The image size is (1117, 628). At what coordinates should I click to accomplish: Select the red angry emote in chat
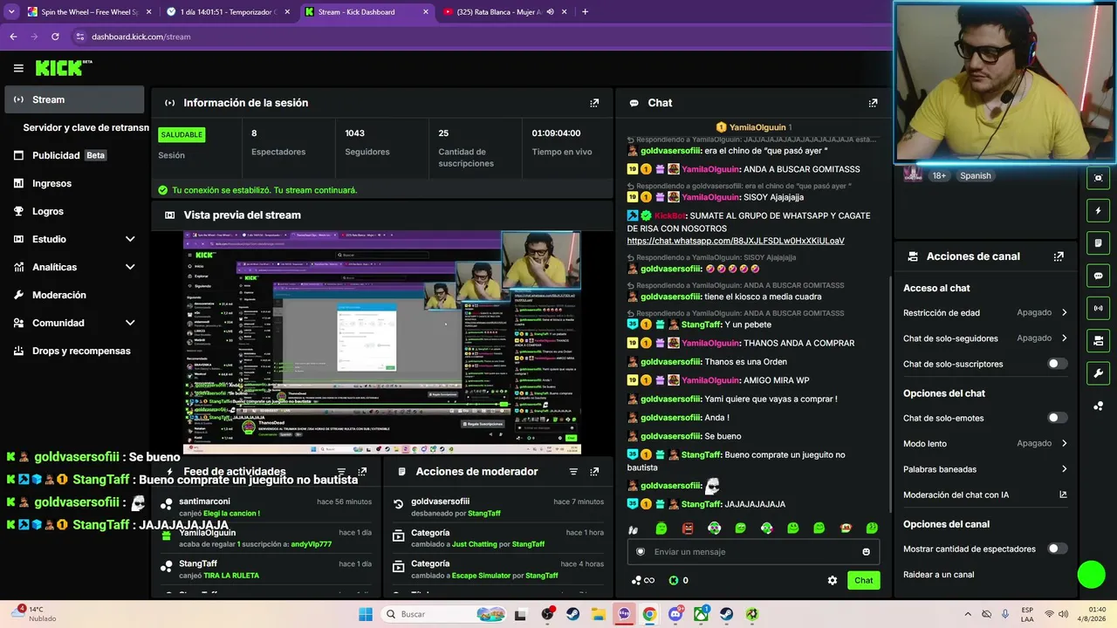pos(688,529)
